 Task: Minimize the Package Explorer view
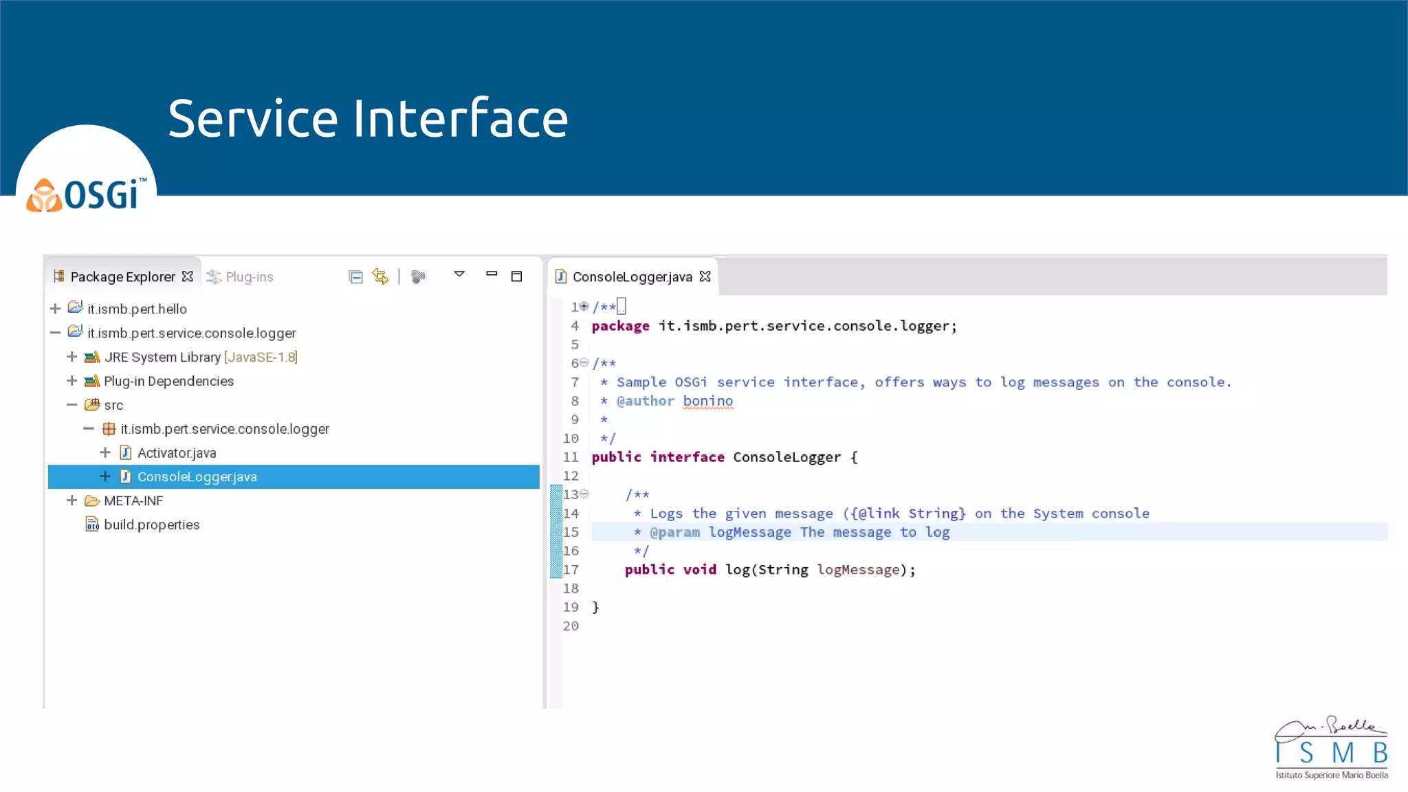492,274
